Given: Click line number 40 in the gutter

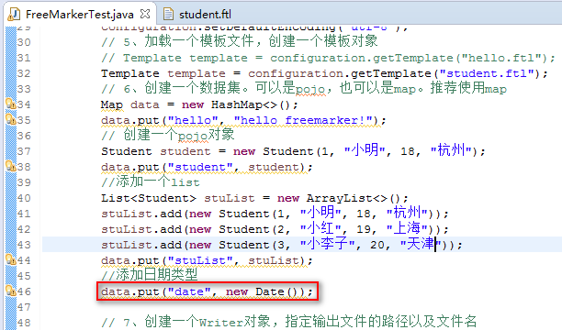Looking at the screenshot, I should [x=24, y=198].
